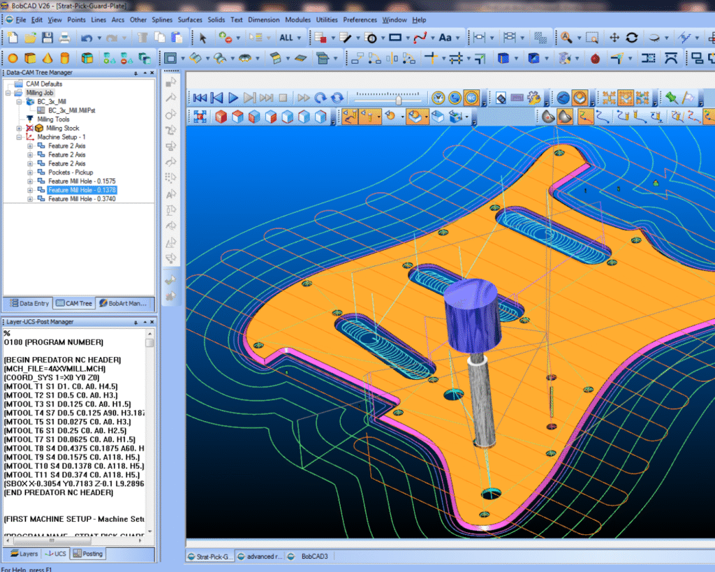The image size is (715, 572).
Task: Switch to the CAM Tree tab
Action: click(74, 303)
